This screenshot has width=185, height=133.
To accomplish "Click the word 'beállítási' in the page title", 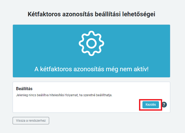I will (x=108, y=14).
